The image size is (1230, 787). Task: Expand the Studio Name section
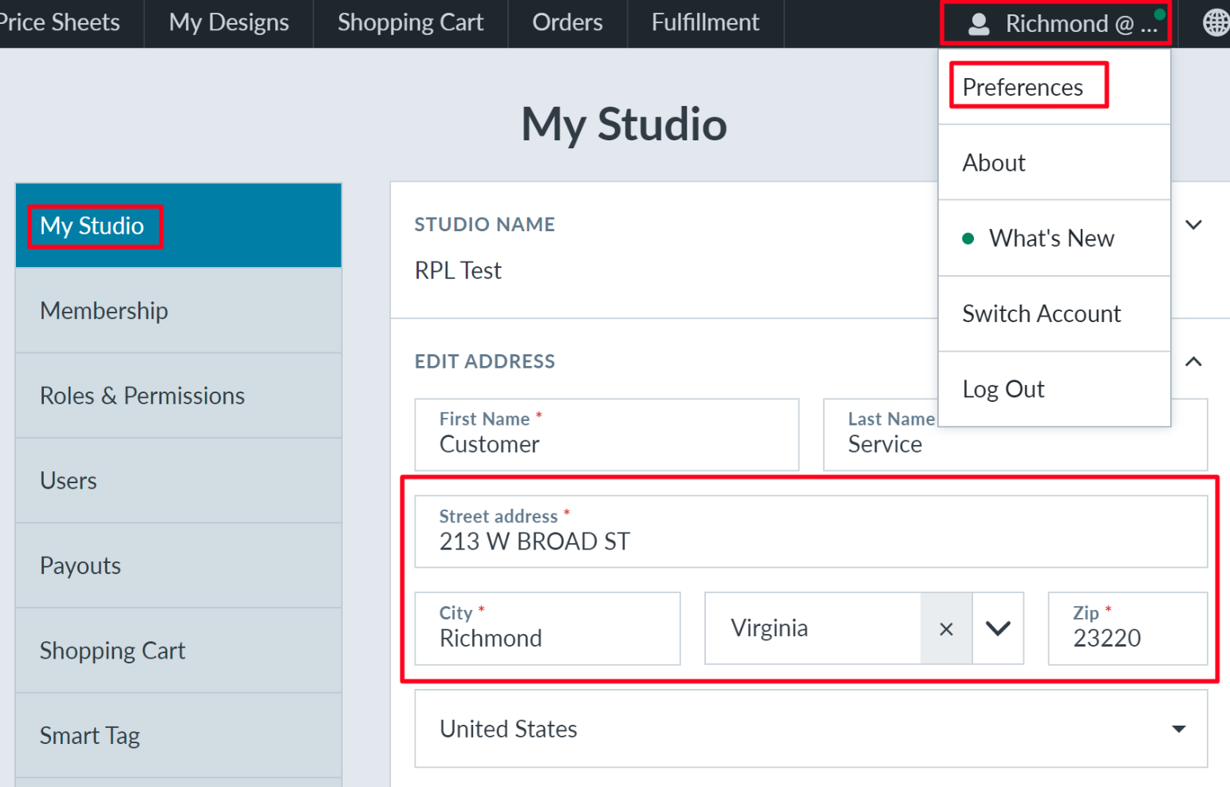coord(1193,225)
